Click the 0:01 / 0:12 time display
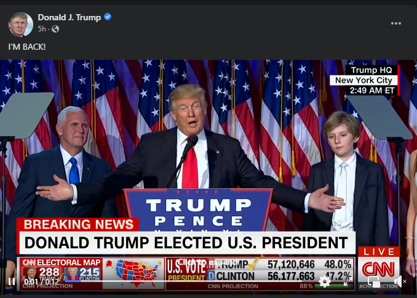 tap(41, 281)
